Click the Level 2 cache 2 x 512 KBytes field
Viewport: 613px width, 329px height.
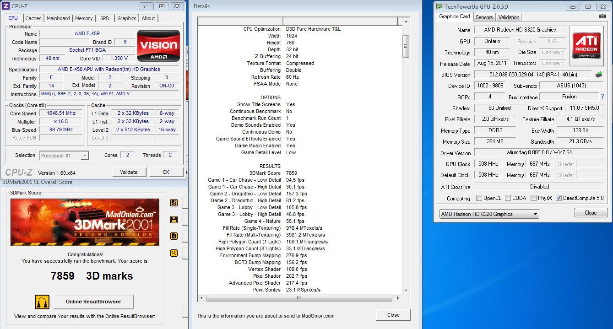[x=133, y=130]
